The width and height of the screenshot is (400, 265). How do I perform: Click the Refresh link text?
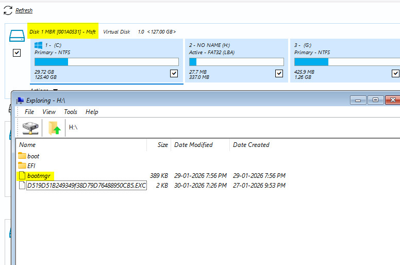tap(24, 10)
